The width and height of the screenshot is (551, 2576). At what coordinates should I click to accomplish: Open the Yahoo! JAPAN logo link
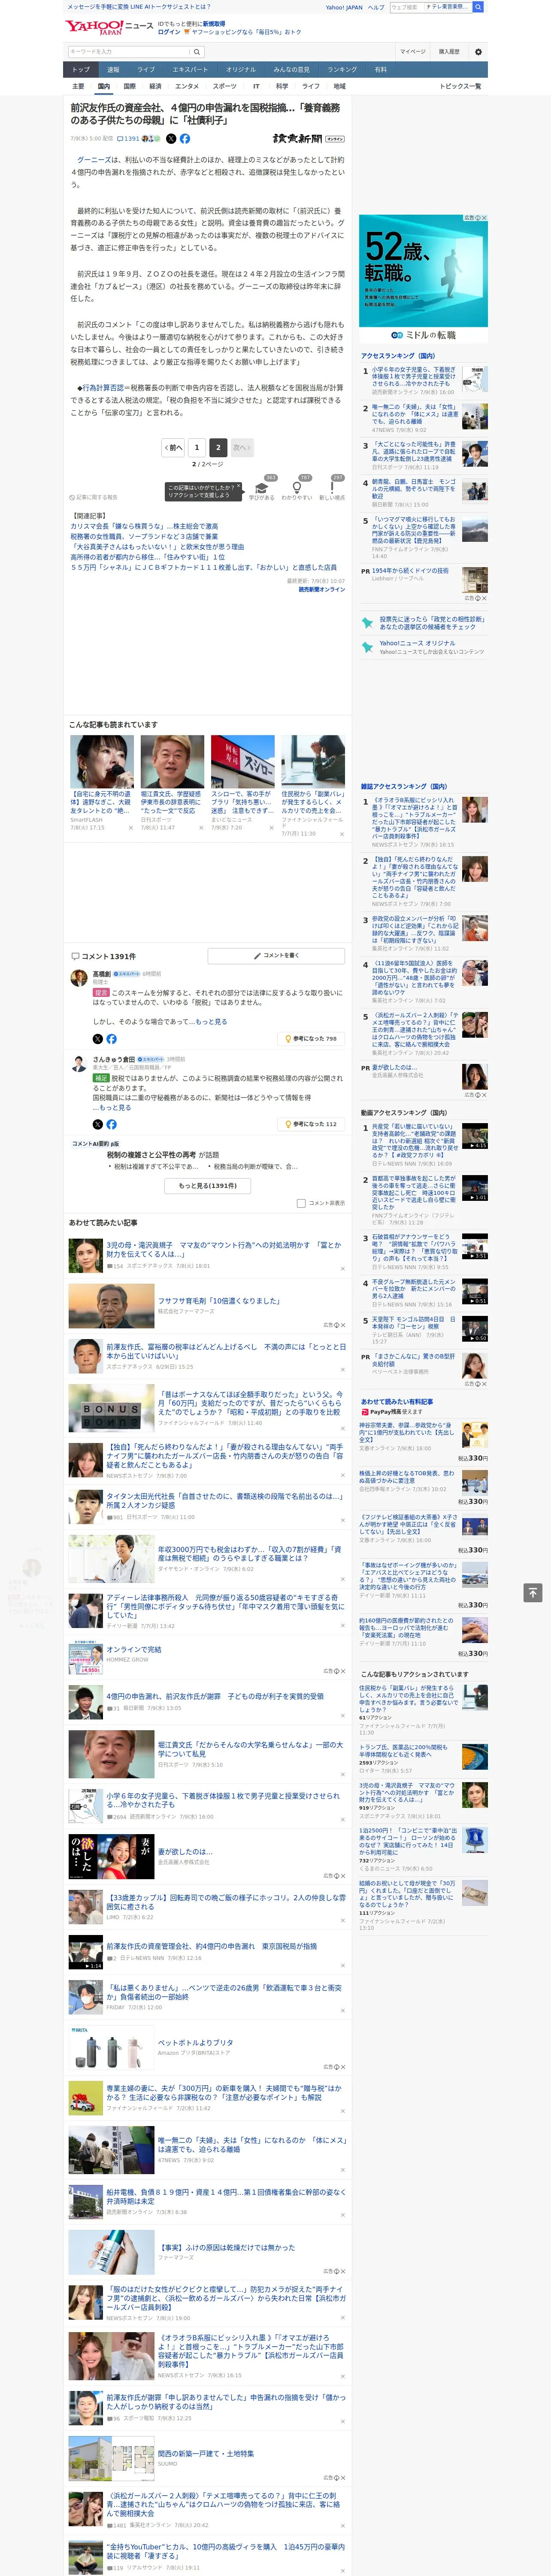coord(94,27)
